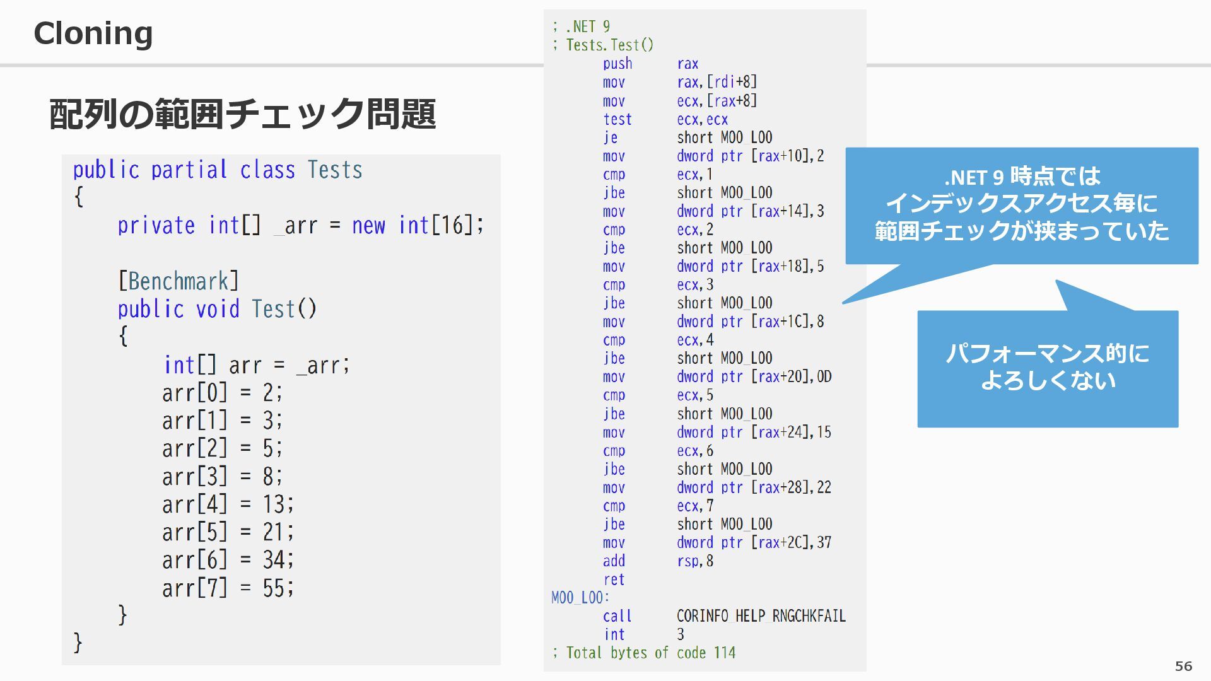Click 'CORINFO_HELP_RNGCHKFAIL' call target

[x=761, y=616]
